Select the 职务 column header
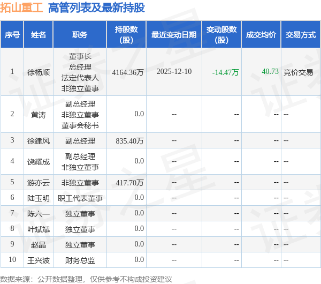Image resolution: width=321 pixels, height=284 pixels. pyautogui.click(x=80, y=34)
